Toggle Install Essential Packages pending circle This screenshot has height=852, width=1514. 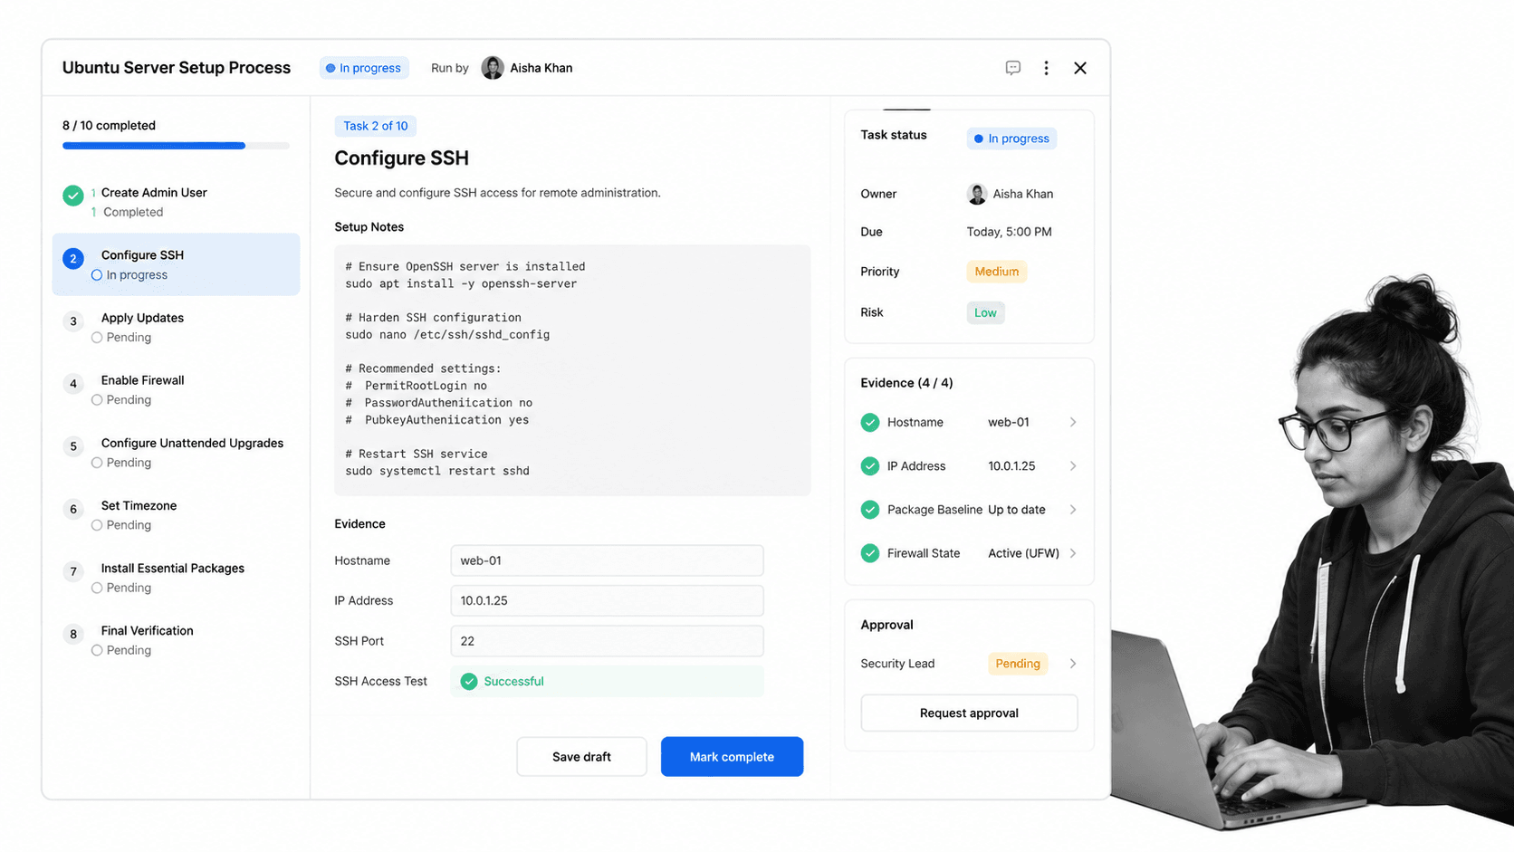(97, 588)
